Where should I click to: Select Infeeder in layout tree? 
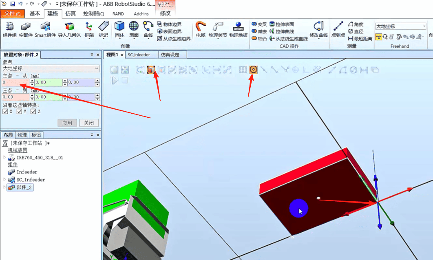point(27,172)
